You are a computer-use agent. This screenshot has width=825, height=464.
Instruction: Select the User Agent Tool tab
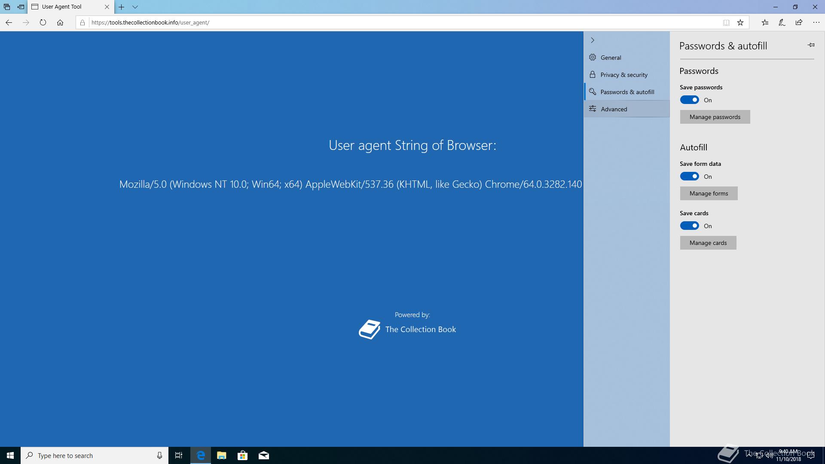tap(71, 7)
